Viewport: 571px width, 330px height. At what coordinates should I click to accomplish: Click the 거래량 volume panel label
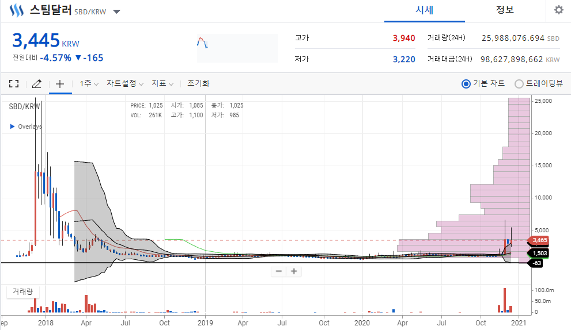[22, 291]
